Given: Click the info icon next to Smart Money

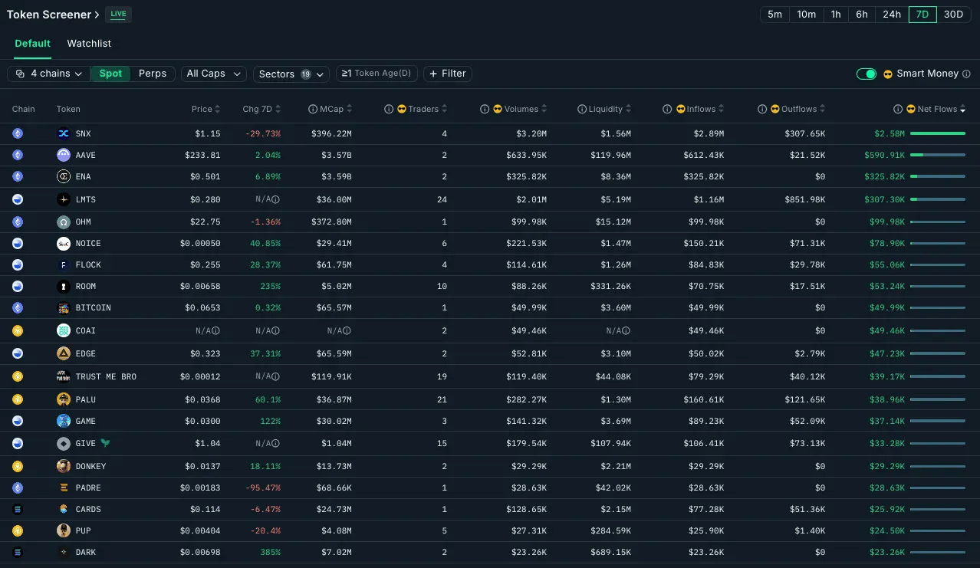Looking at the screenshot, I should (x=966, y=74).
